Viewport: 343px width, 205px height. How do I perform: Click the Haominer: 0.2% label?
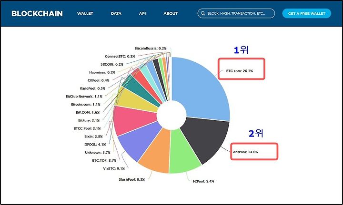[x=102, y=72]
